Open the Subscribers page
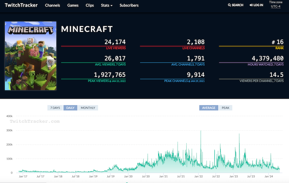This screenshot has width=289, height=183. coord(129,5)
